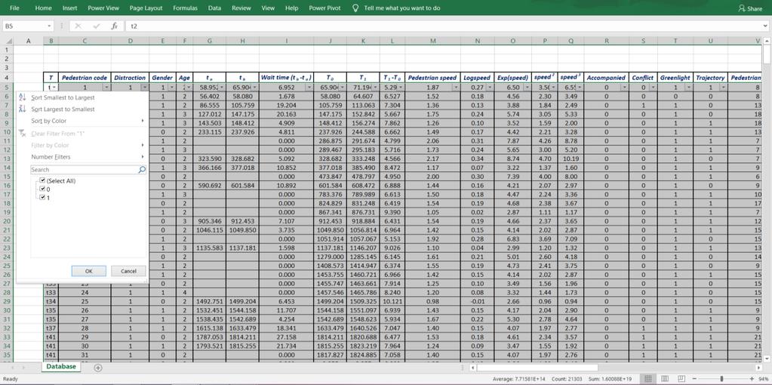Click Cancel in the filter menu
772x385 pixels.
[128, 271]
